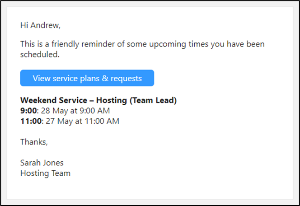Click the Hosting Team signature line
Screen dimensions: 300x206
point(45,173)
